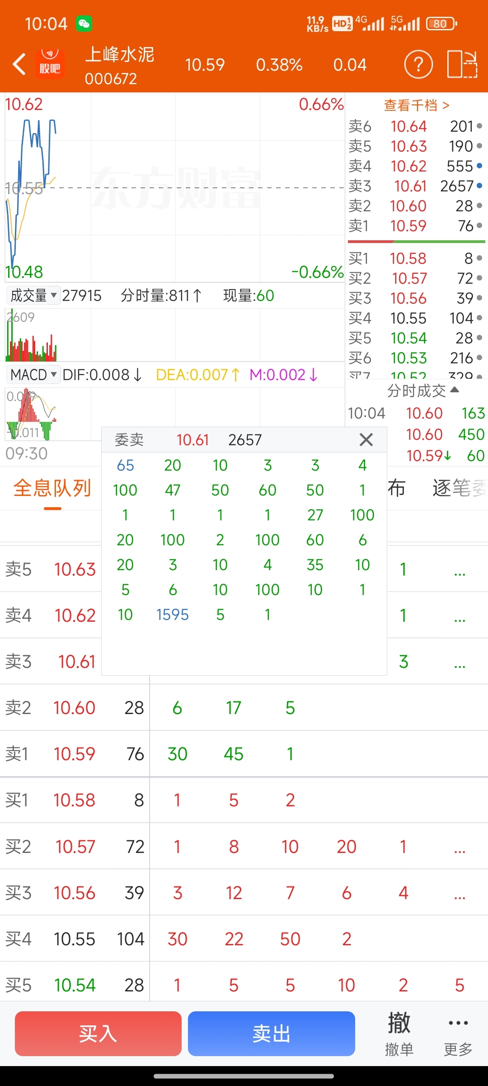Select queue row 买1 10.58 8

pyautogui.click(x=244, y=800)
